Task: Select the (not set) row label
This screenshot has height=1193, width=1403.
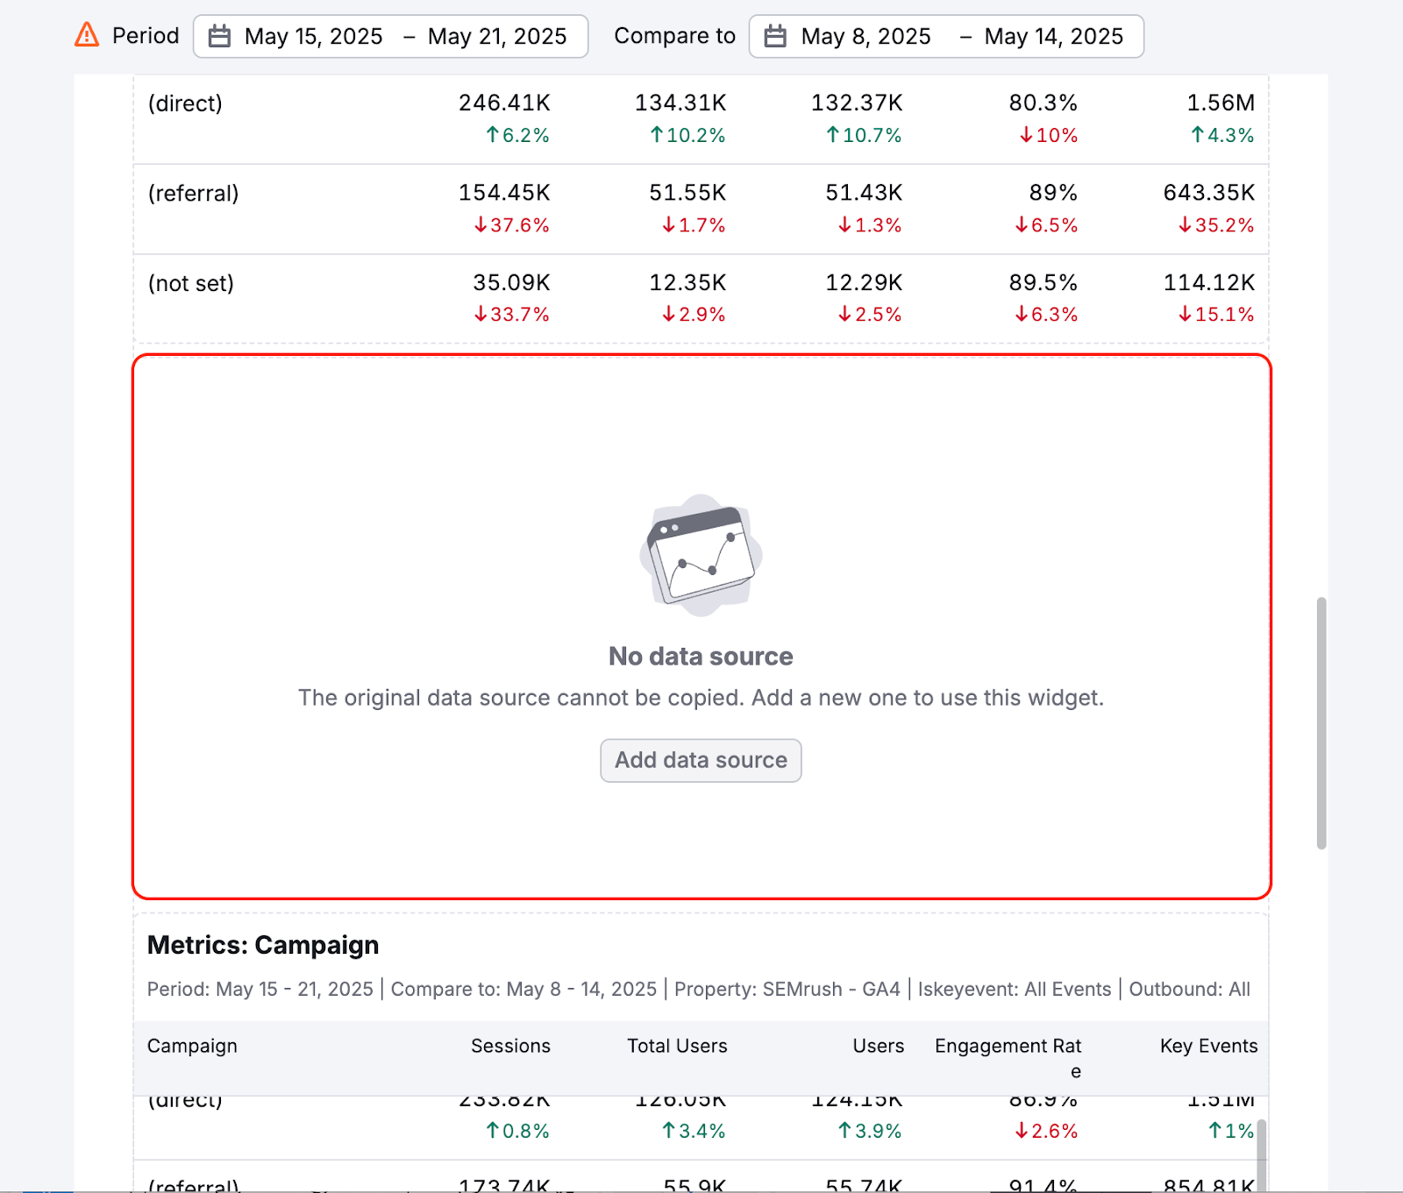Action: [190, 284]
